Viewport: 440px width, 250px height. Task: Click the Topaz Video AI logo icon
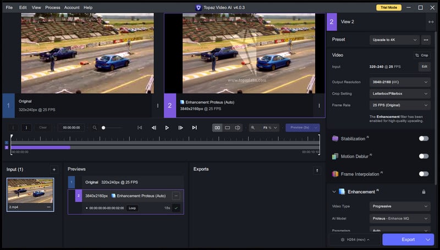click(199, 8)
